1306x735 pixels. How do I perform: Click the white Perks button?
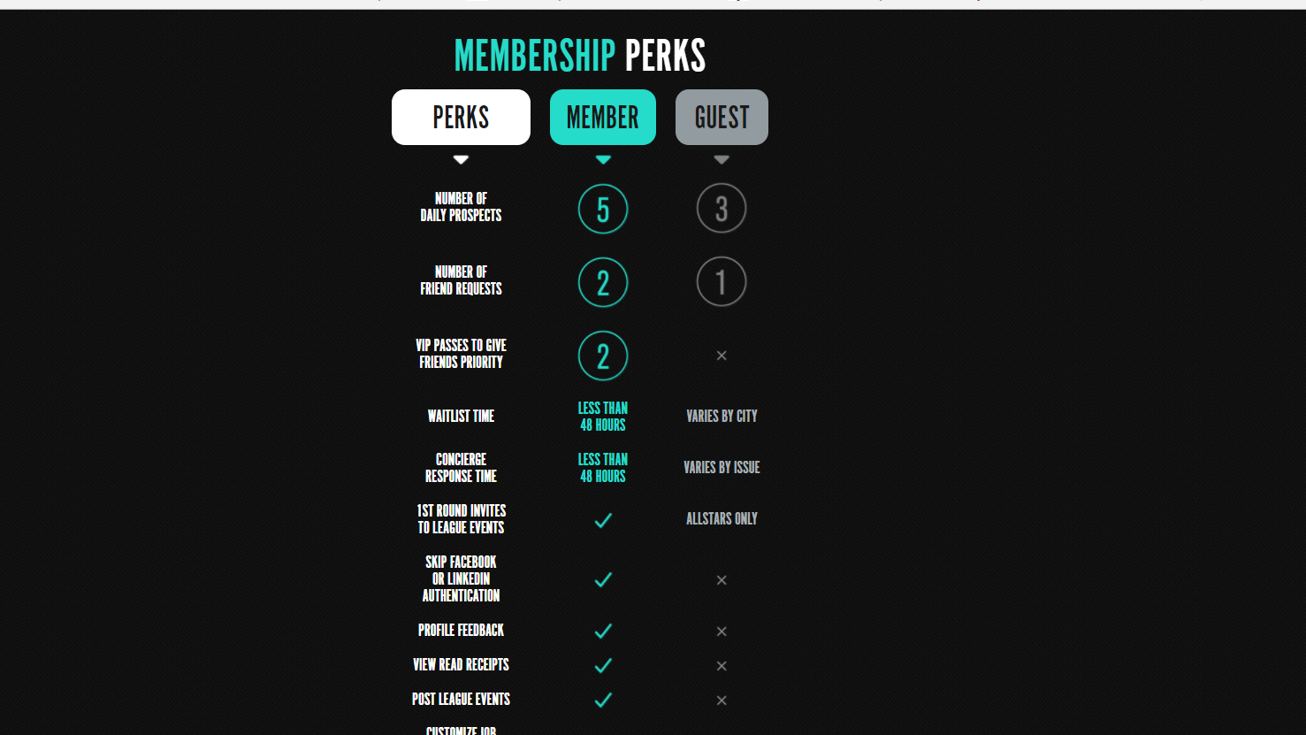click(x=461, y=117)
